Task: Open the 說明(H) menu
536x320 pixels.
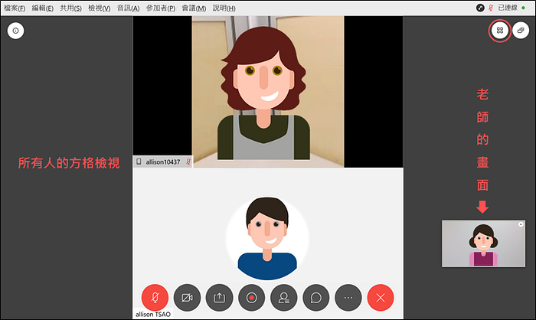Action: (224, 8)
